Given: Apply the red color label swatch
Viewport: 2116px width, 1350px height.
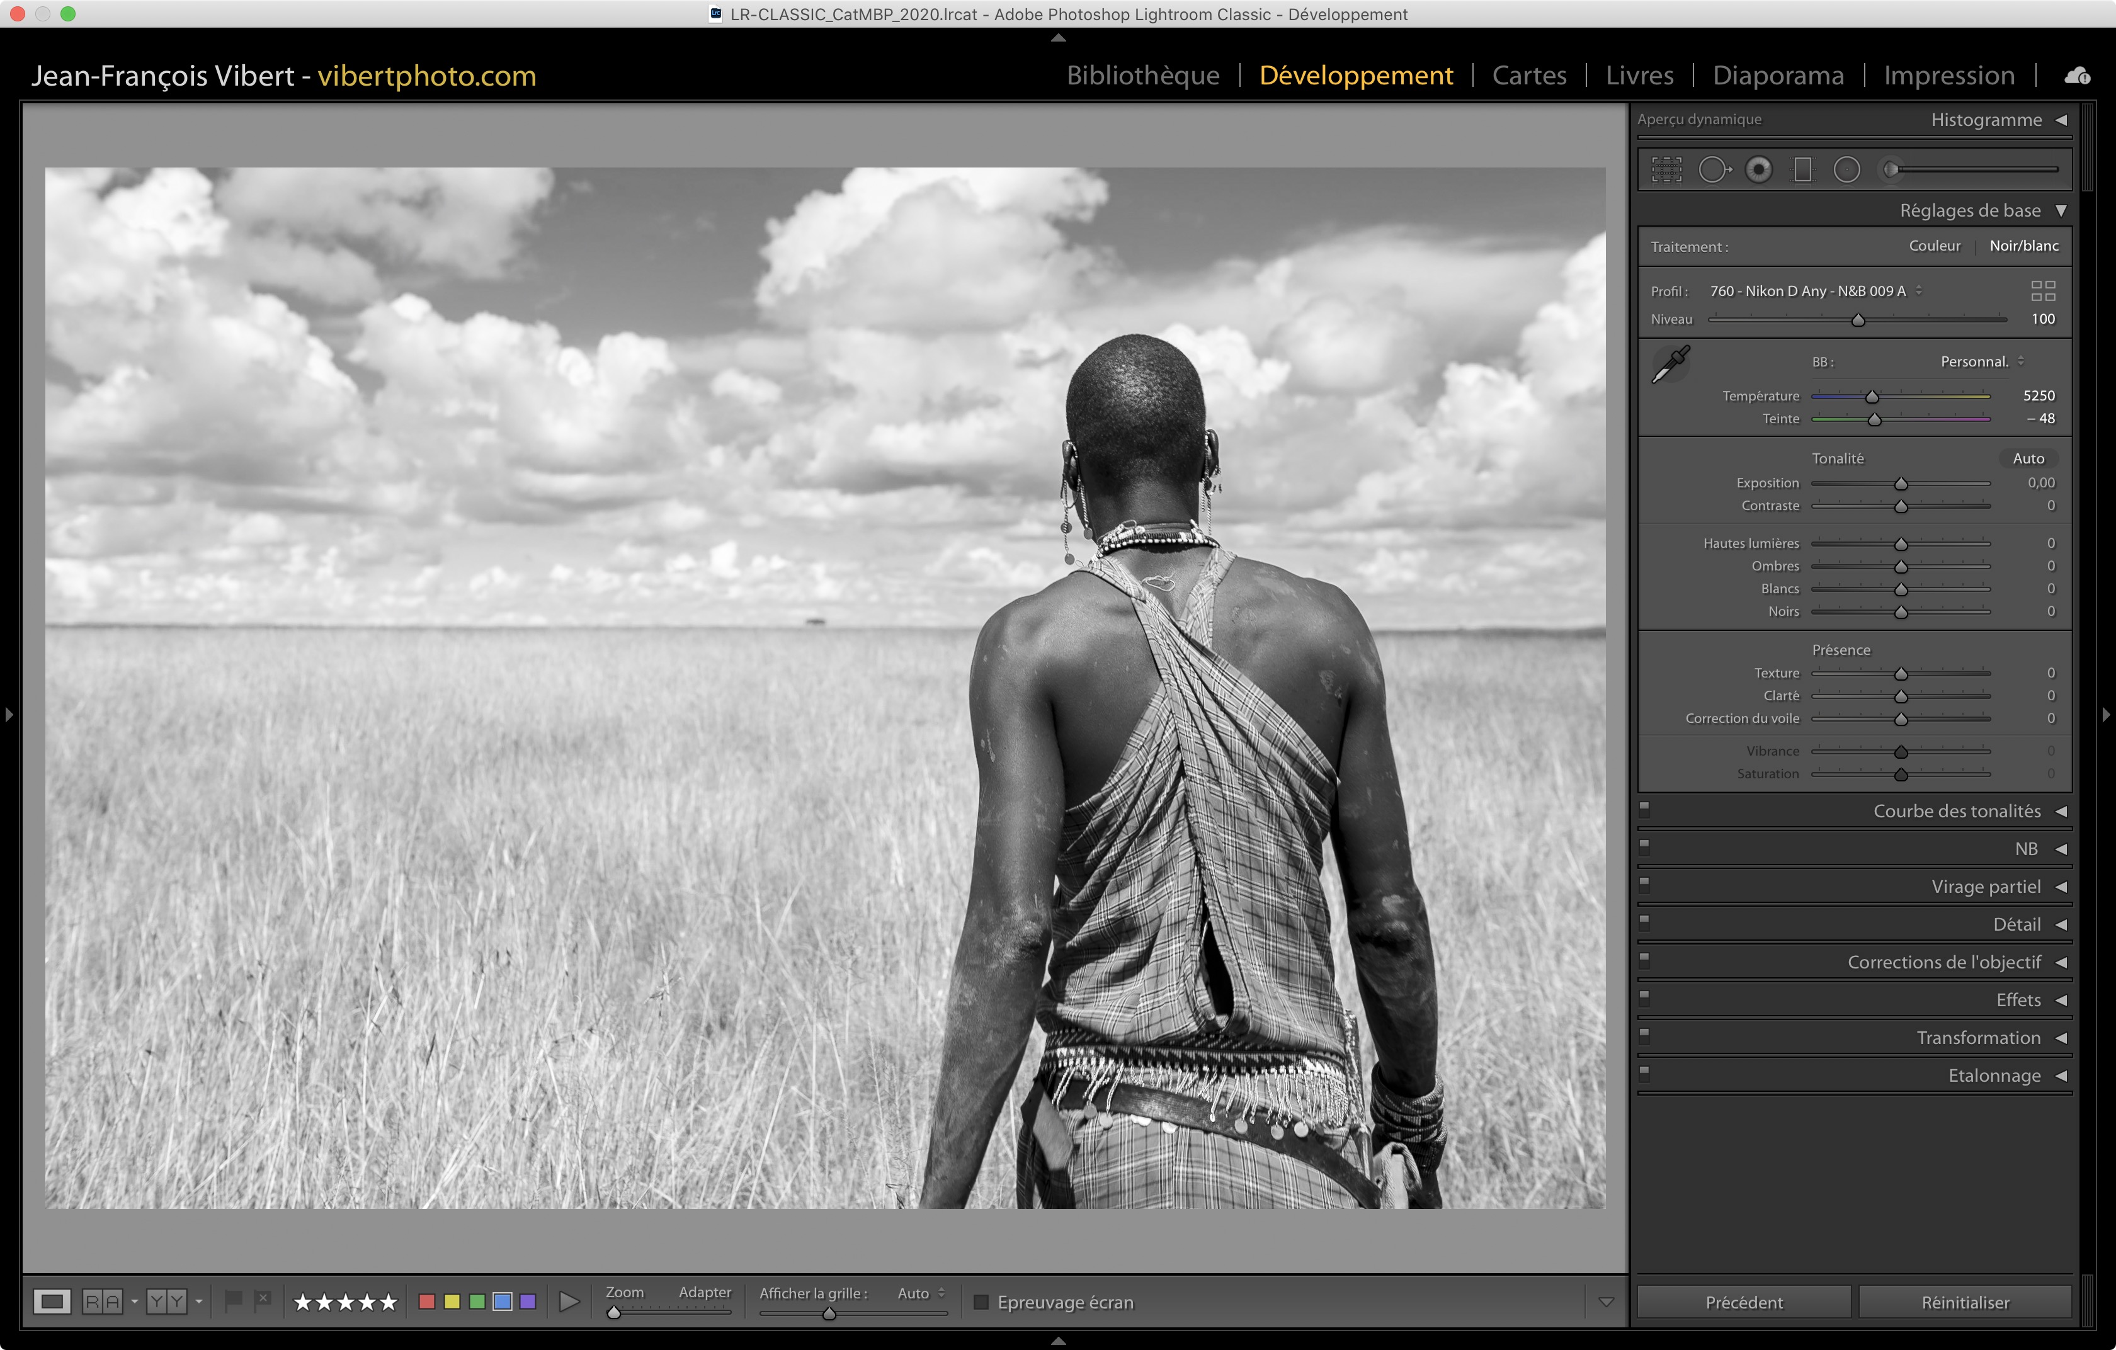Looking at the screenshot, I should tap(427, 1301).
